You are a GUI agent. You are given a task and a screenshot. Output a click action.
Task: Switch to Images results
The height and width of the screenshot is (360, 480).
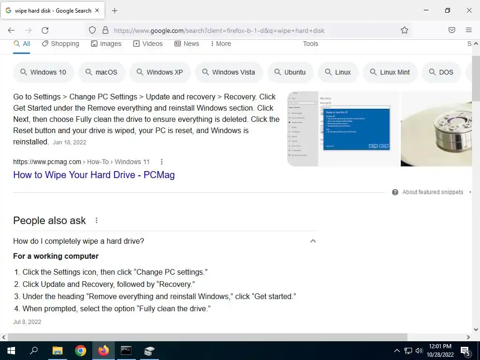106,44
